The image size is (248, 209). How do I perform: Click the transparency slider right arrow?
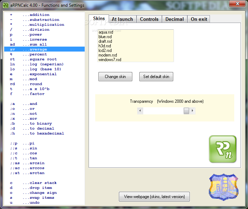(x=192, y=111)
